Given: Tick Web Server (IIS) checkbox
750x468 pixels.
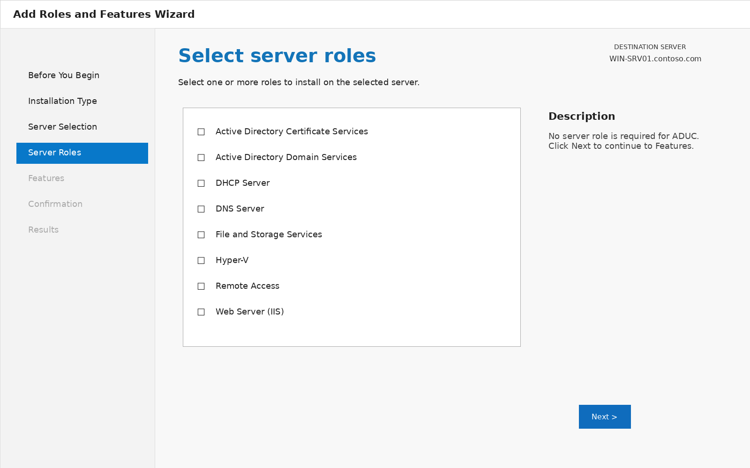Looking at the screenshot, I should (x=201, y=312).
